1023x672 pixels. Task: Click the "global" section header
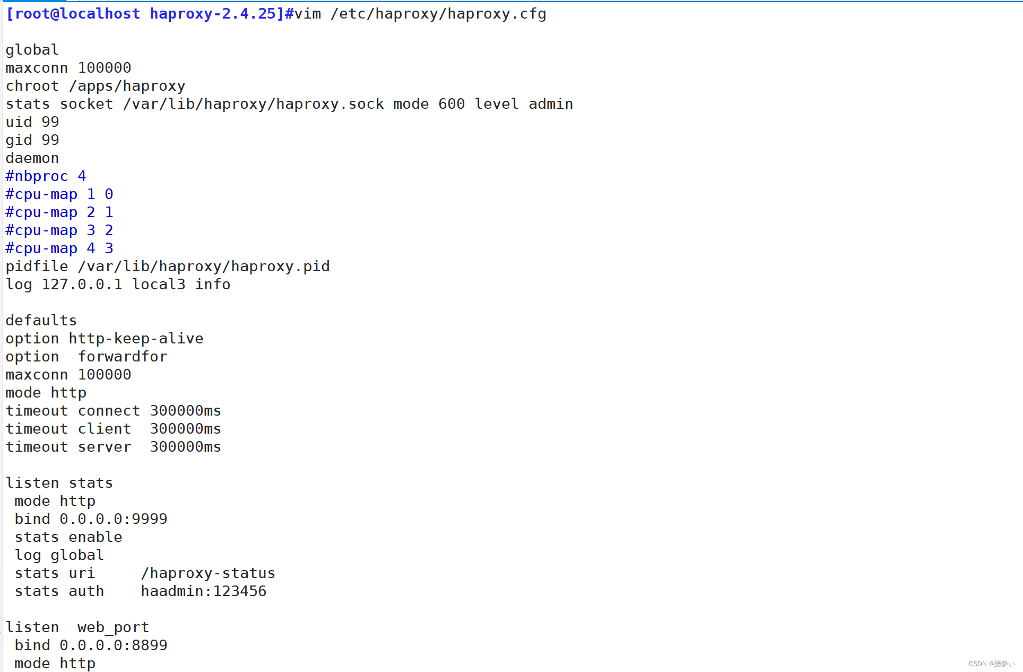pos(32,49)
